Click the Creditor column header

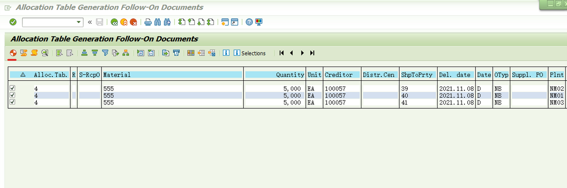pyautogui.click(x=342, y=75)
